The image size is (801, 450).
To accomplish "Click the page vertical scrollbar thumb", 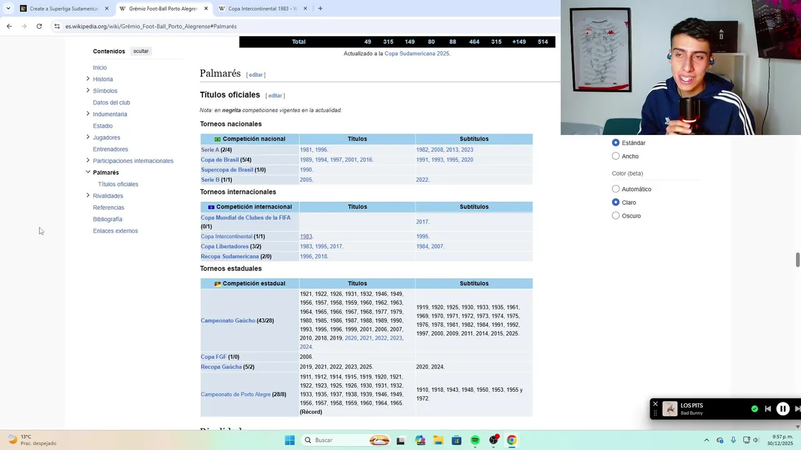I will [x=797, y=259].
